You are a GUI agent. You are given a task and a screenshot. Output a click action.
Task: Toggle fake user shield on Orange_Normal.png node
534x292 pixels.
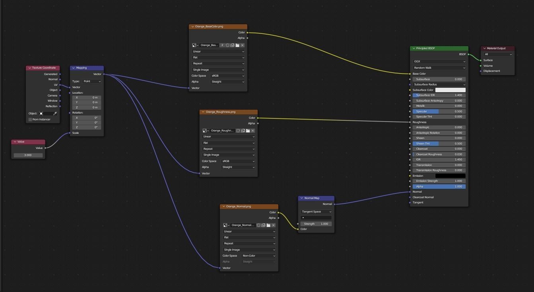coord(258,225)
